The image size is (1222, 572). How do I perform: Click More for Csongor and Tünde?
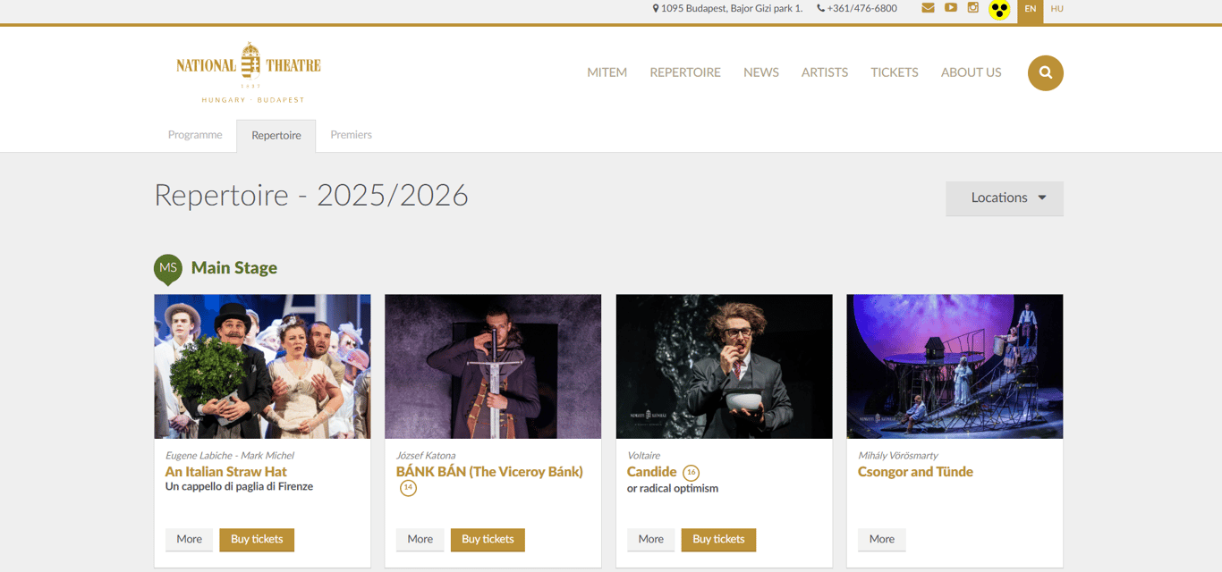(881, 540)
